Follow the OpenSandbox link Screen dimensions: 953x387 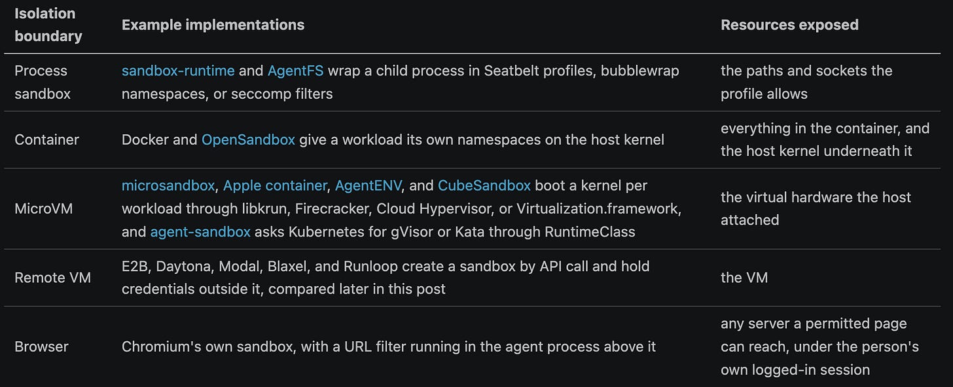[248, 139]
